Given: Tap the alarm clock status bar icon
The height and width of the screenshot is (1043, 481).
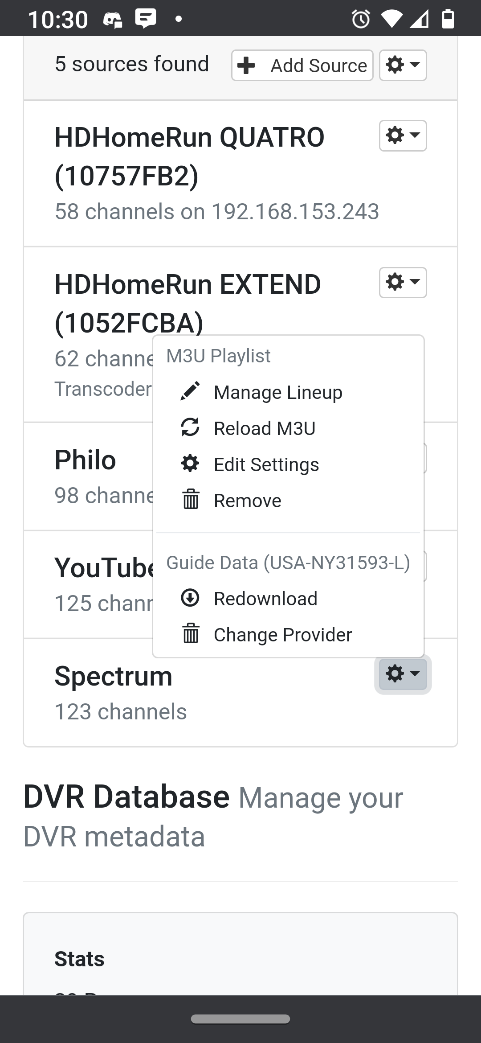Looking at the screenshot, I should (360, 19).
